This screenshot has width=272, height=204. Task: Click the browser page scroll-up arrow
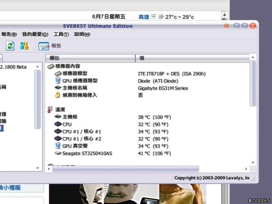coord(224,14)
